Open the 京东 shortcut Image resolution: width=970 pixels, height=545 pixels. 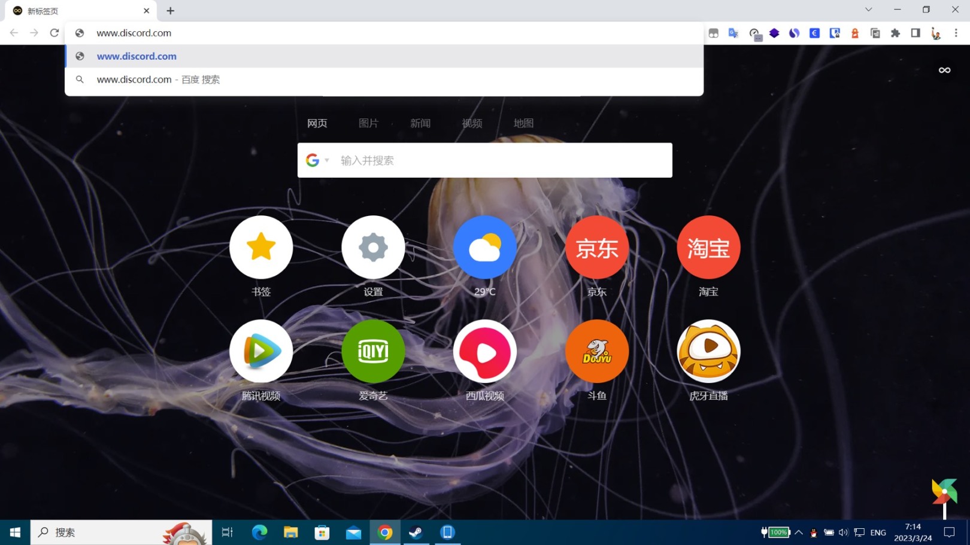[597, 247]
